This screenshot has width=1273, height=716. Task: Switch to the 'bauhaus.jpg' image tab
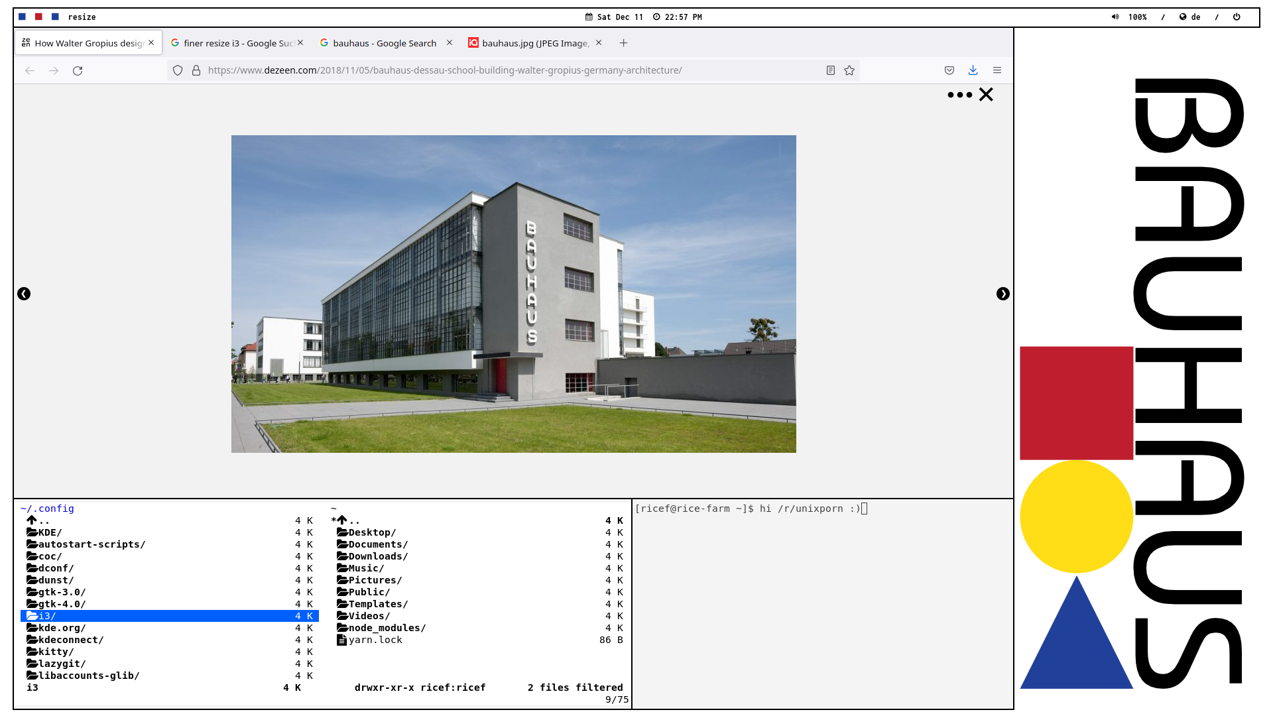534,43
